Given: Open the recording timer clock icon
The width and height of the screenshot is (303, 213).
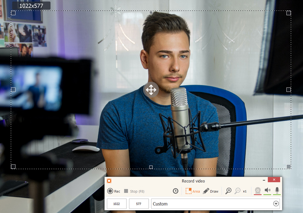Looking at the screenshot, I should (x=176, y=191).
